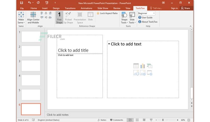Toggle Lock Aspect Ratio
This screenshot has height=122, width=210.
click(107, 13)
